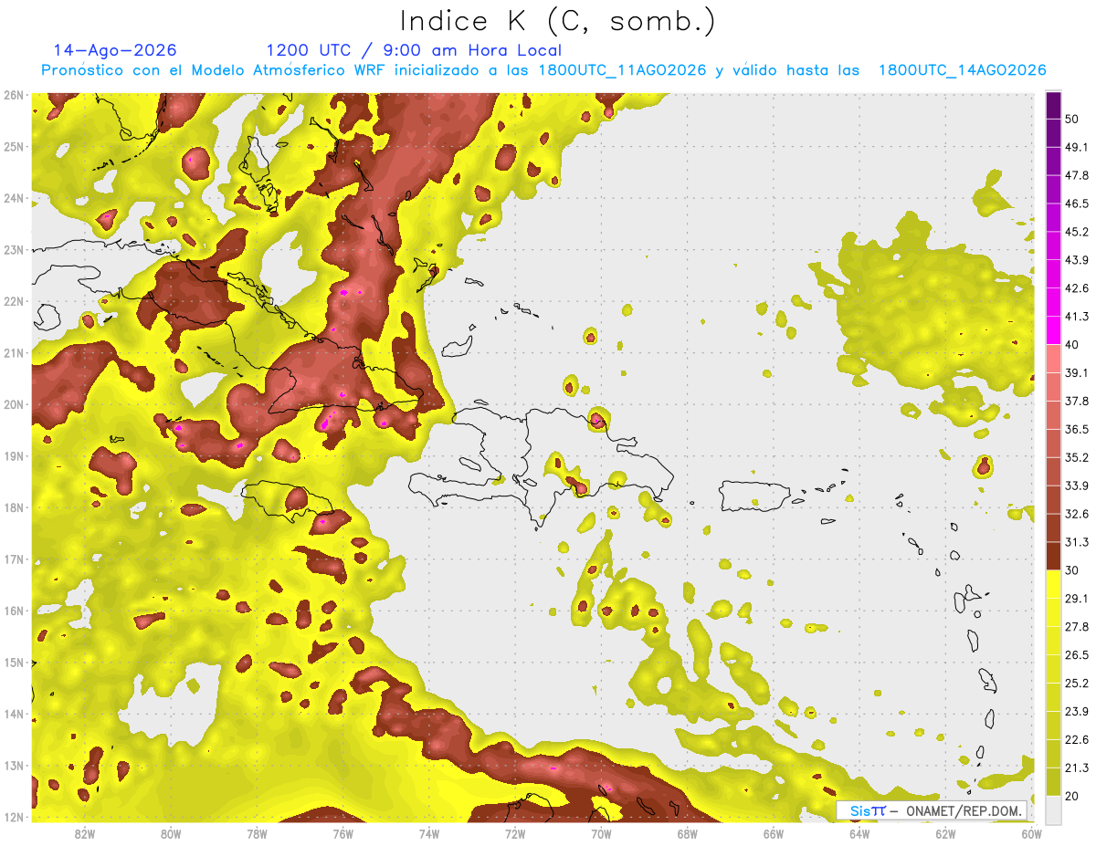Screen dimensions: 1096x846
Task: Click the latitude label "16N"
Action: tap(13, 611)
